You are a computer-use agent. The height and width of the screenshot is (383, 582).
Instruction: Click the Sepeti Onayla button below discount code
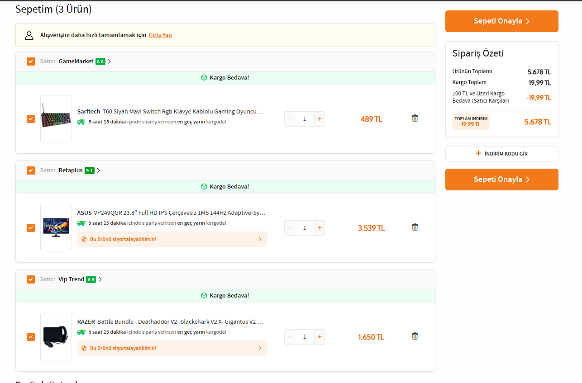tap(502, 180)
